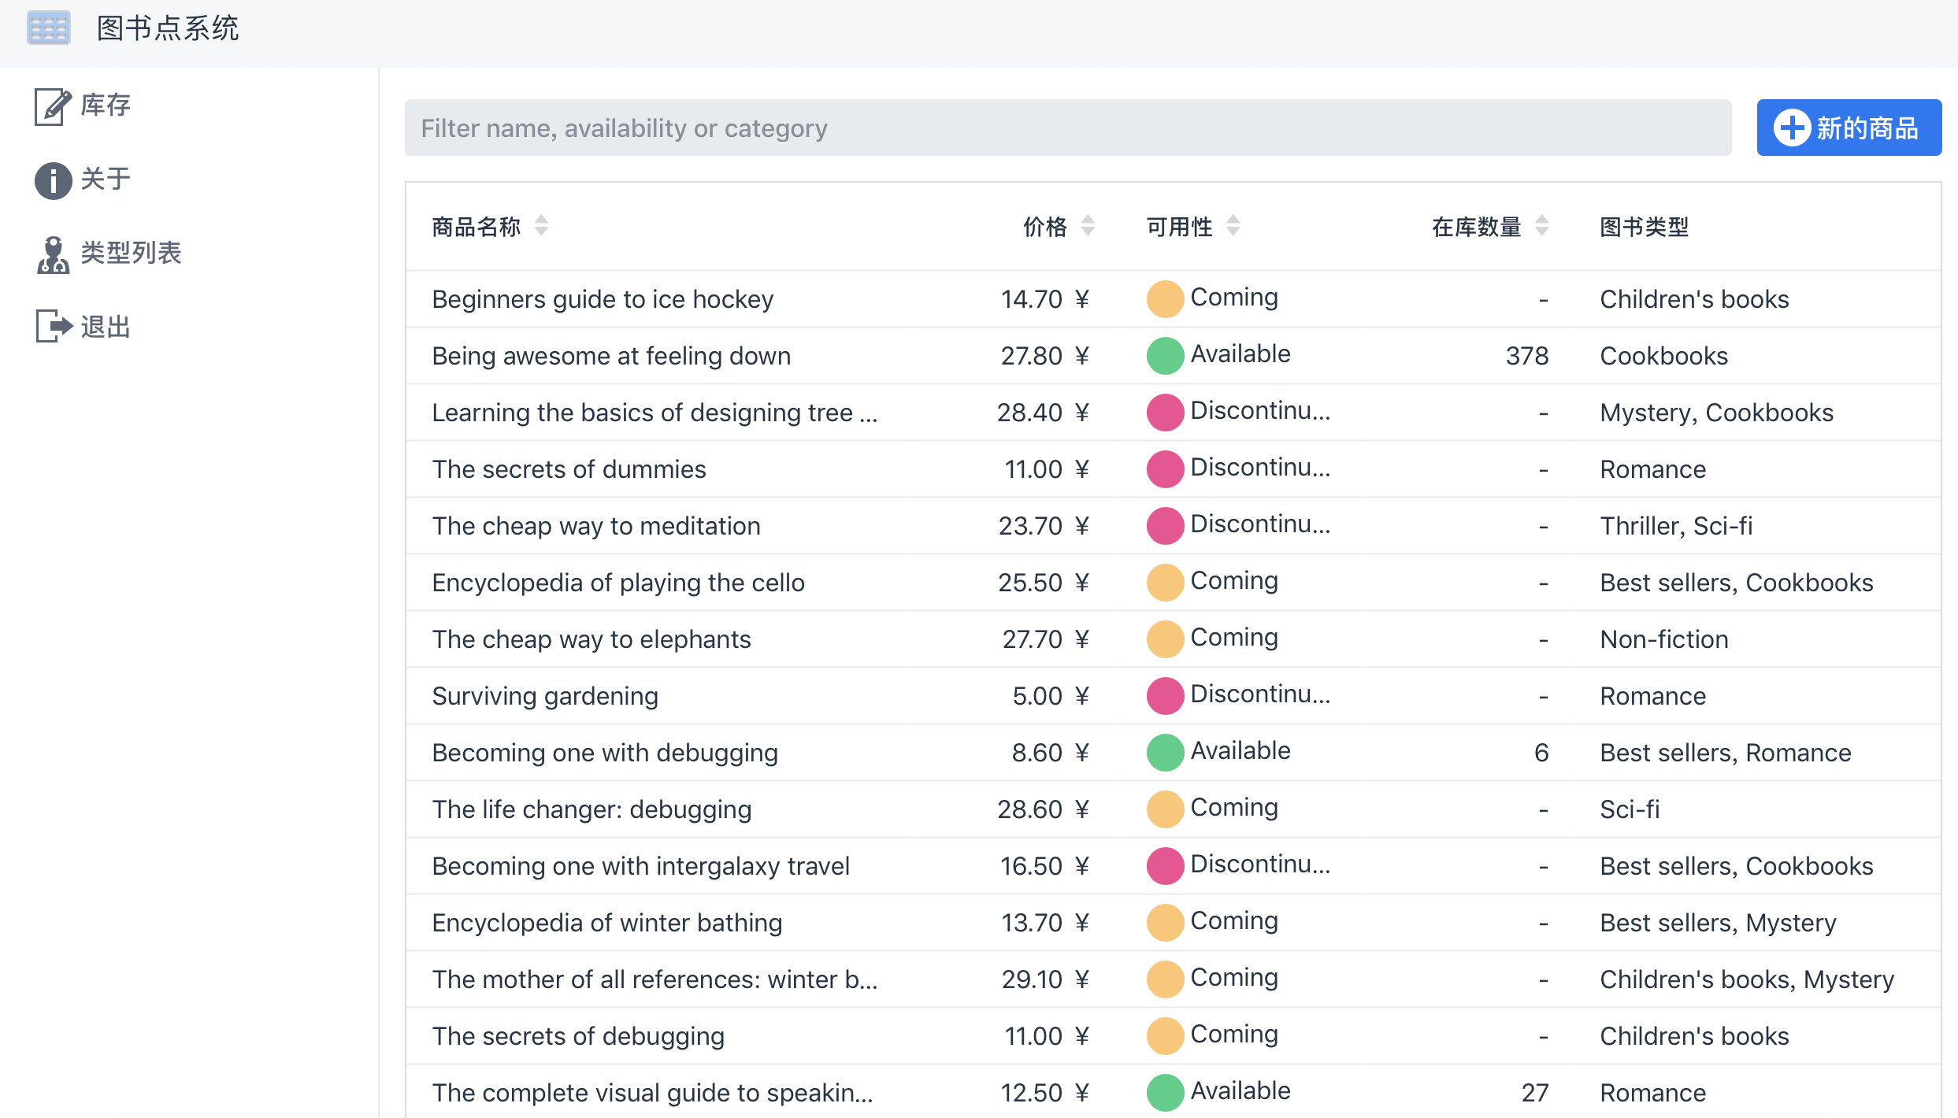
Task: Click the plus icon in new product button
Action: pyautogui.click(x=1792, y=128)
